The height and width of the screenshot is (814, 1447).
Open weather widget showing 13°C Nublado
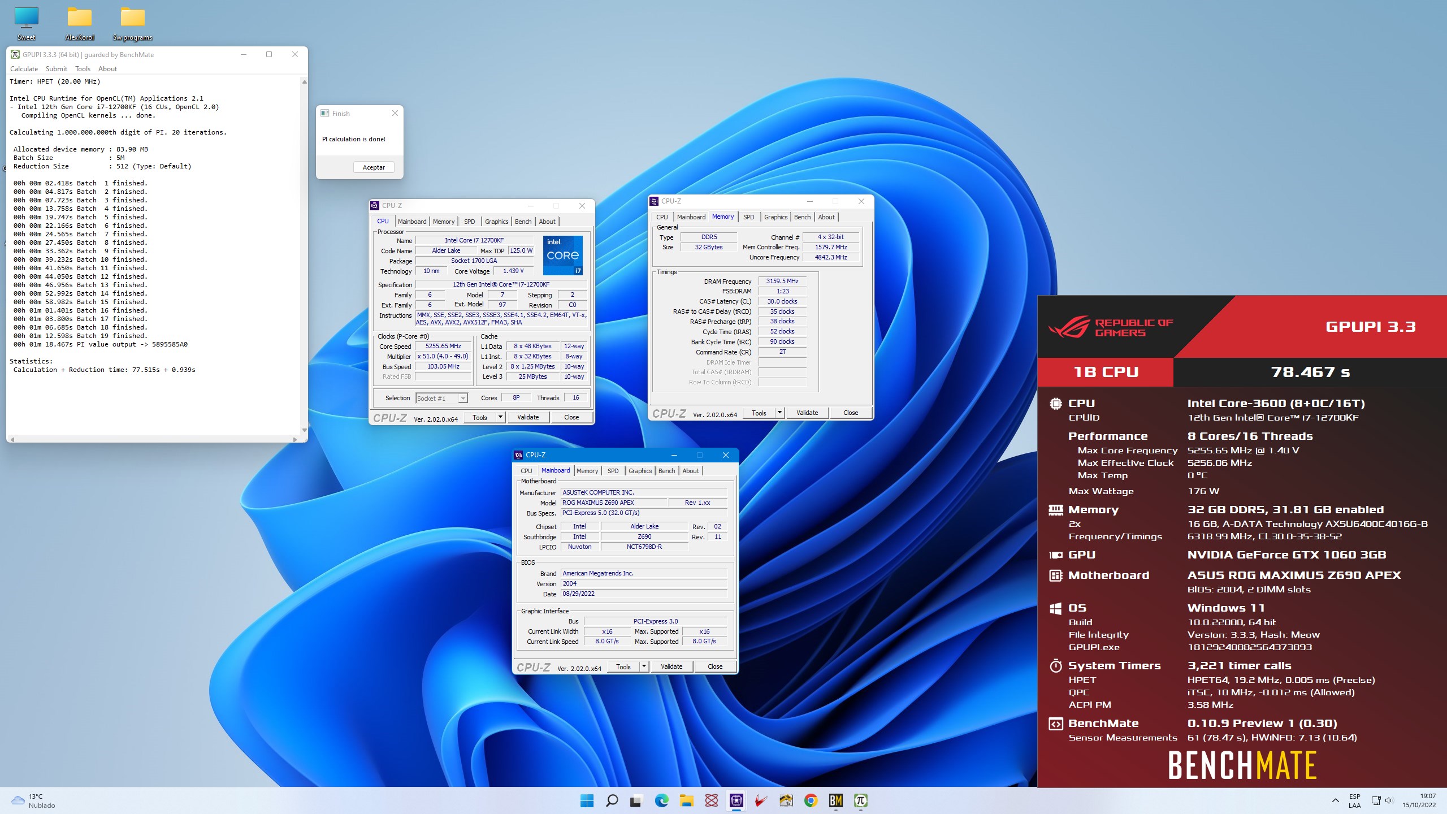point(34,801)
